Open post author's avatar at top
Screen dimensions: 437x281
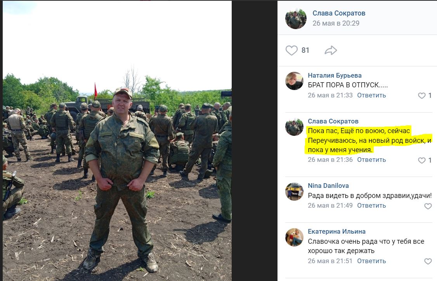pyautogui.click(x=296, y=18)
